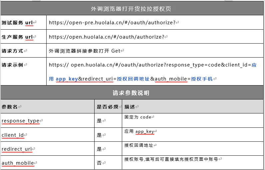Image resolution: width=265 pixels, height=170 pixels.
Task: Select the 'auth_mobile' parameter cell
Action: (48, 163)
